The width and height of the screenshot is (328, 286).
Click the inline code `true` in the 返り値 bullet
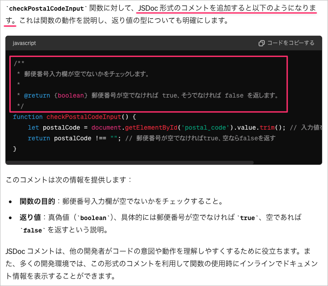tap(247, 218)
